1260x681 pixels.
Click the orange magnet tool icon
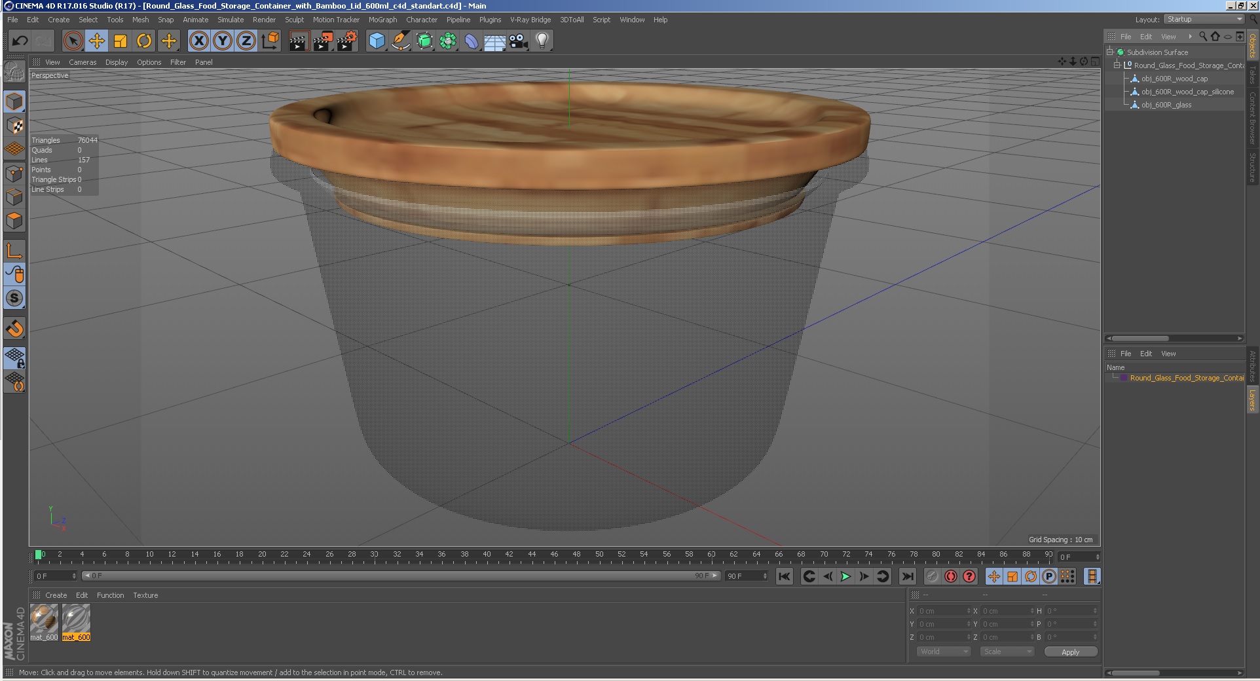point(14,328)
